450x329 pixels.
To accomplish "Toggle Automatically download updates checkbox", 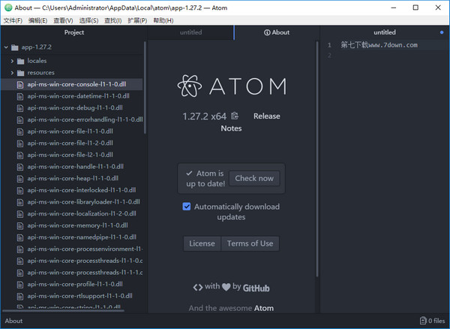I will click(x=187, y=207).
